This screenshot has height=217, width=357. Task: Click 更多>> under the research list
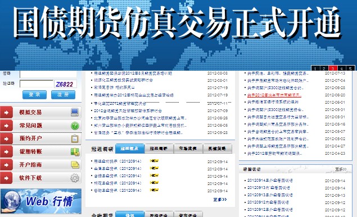pos(220,200)
